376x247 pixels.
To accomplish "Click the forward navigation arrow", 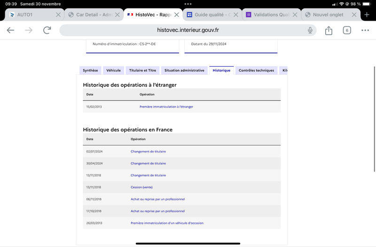I will [29, 30].
